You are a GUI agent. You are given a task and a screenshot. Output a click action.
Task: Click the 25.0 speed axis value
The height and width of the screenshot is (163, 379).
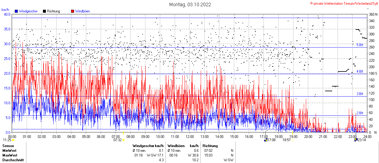click(7, 59)
